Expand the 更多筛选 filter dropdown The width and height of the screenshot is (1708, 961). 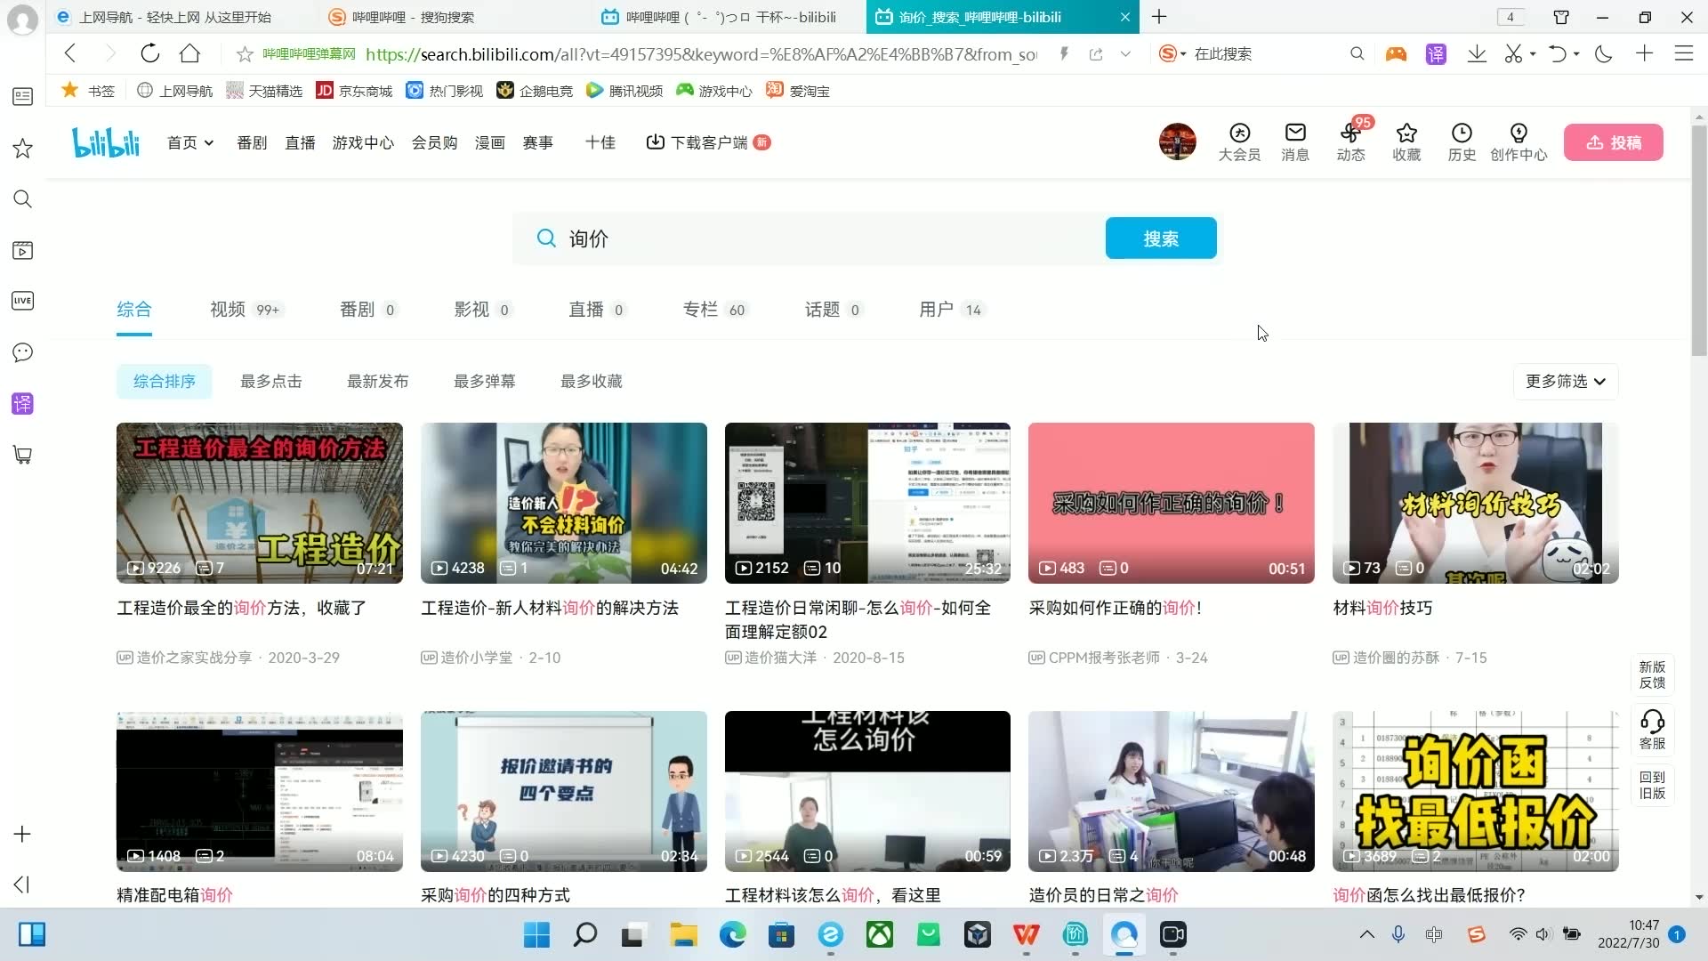[x=1565, y=381]
